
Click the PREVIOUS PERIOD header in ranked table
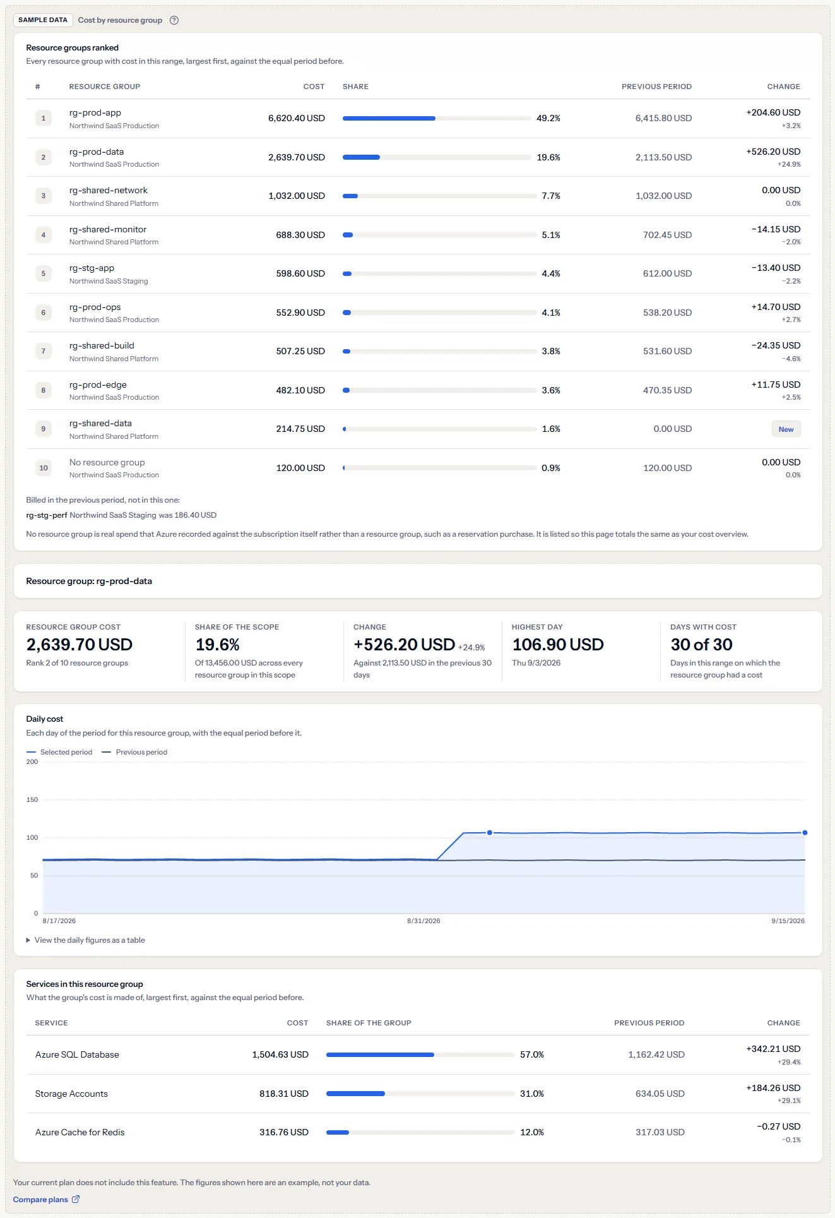(x=656, y=87)
